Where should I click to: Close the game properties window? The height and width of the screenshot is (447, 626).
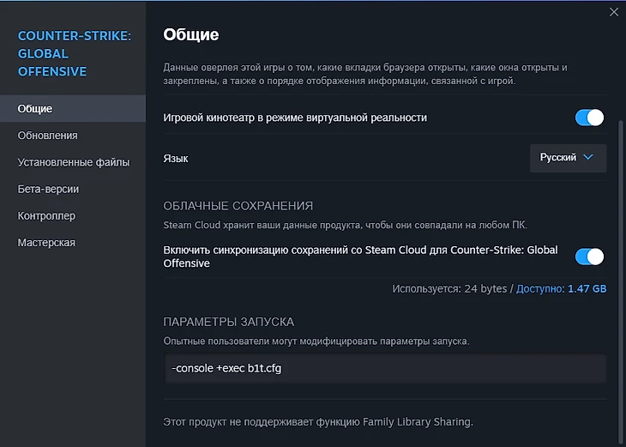(613, 12)
